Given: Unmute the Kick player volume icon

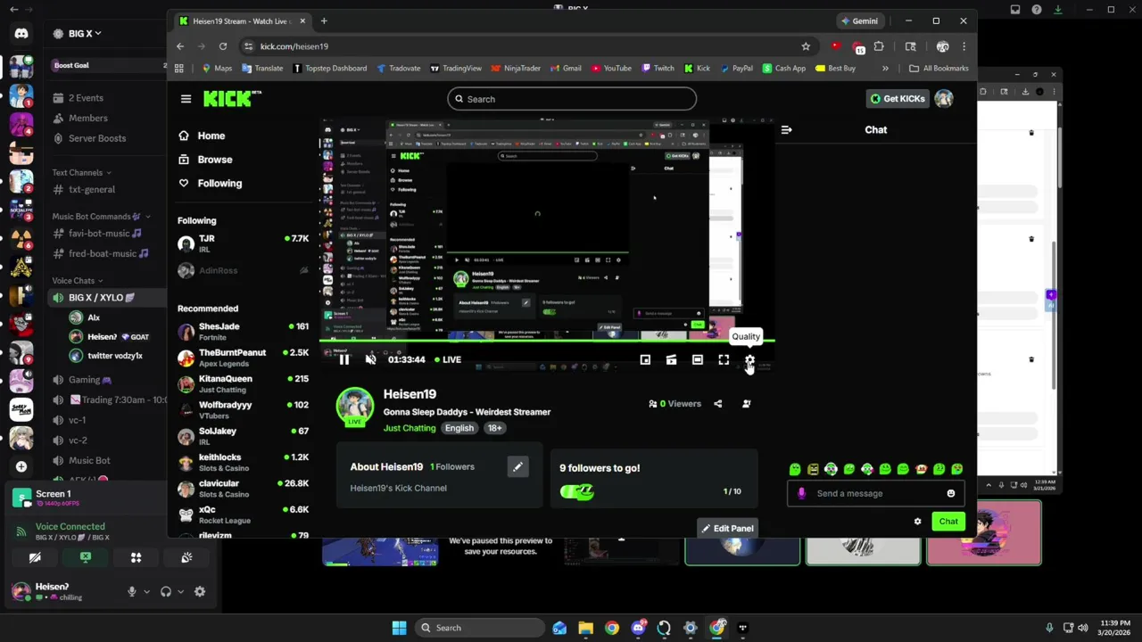Looking at the screenshot, I should (x=370, y=359).
